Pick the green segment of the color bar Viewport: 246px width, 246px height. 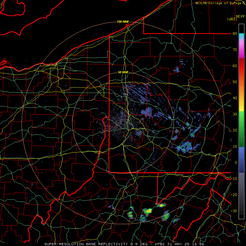tap(241, 129)
